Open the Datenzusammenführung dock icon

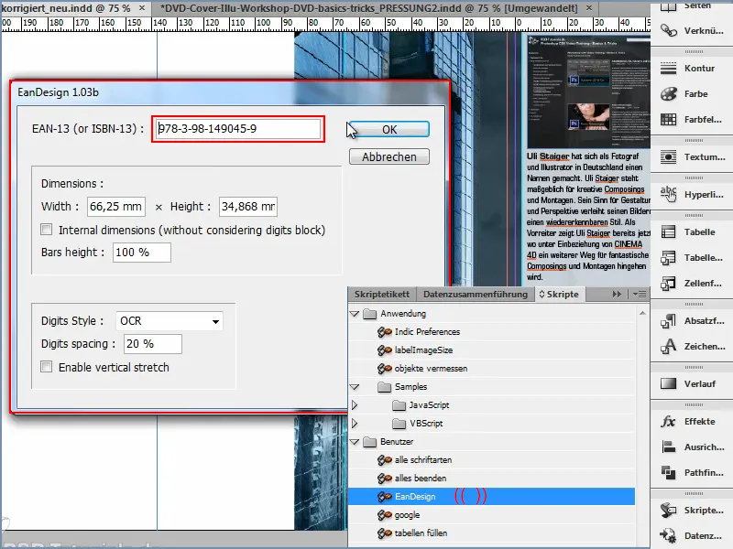669,536
